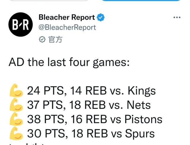
Task: Open the @BleacherReport handle link
Action: (67, 27)
